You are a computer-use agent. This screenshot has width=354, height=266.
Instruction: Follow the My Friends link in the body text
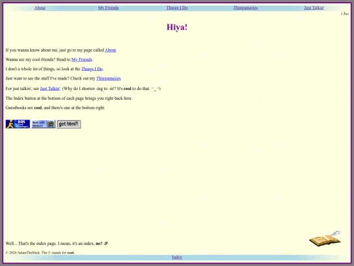(82, 60)
